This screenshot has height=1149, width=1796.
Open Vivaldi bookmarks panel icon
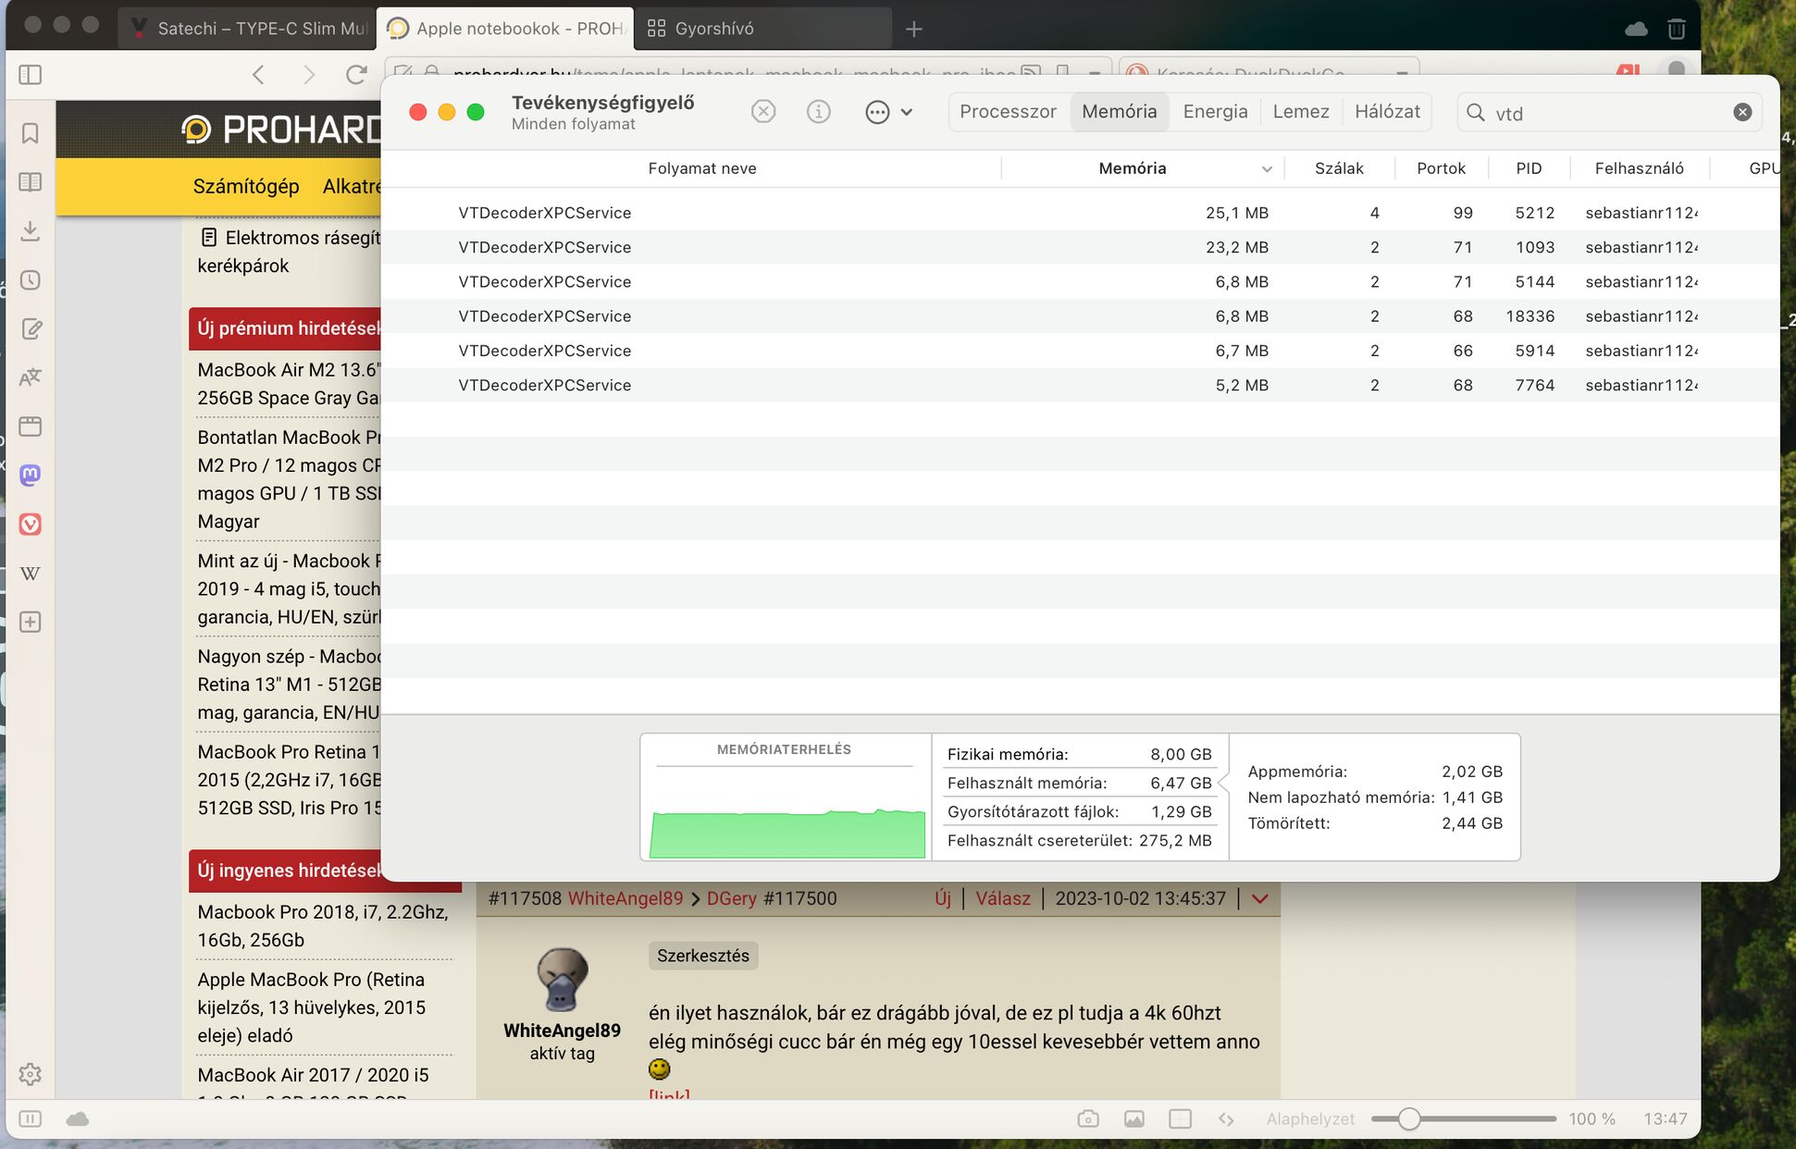[x=30, y=133]
